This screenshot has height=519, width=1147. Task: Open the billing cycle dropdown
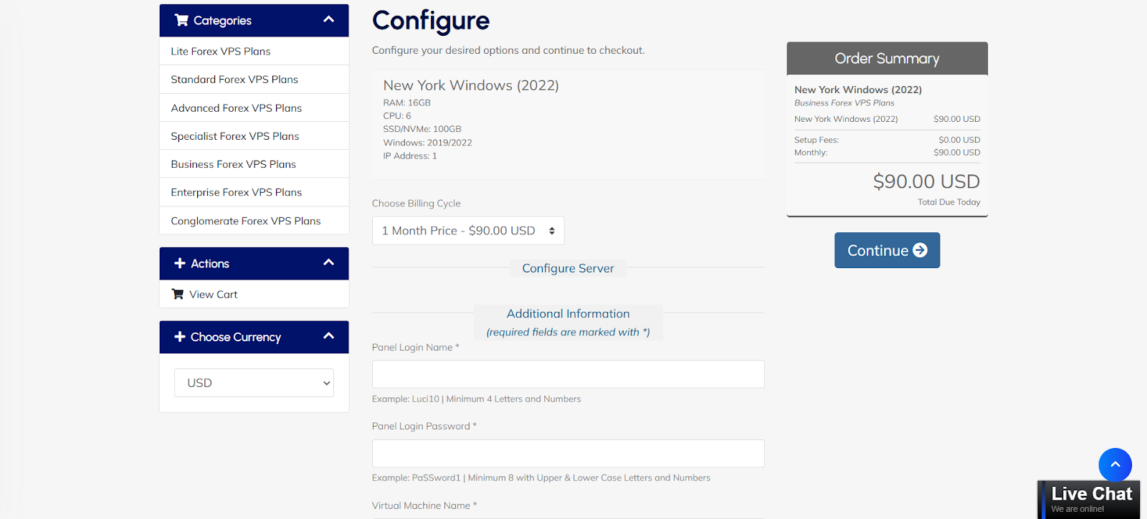(468, 231)
